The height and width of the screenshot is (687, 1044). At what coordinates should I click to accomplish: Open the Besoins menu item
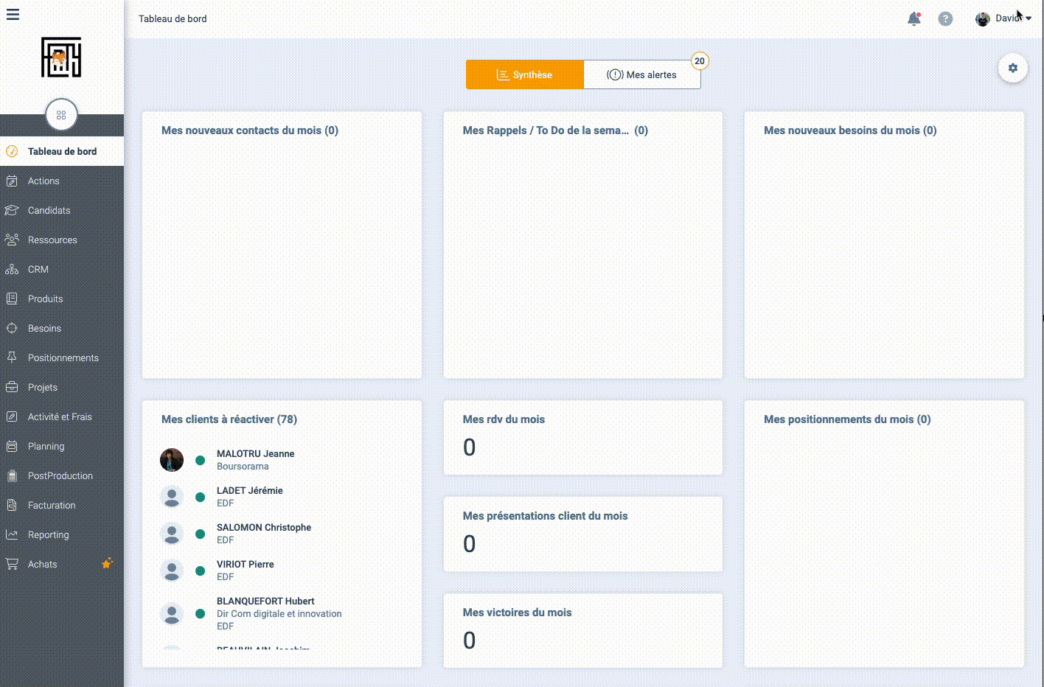[x=62, y=328]
